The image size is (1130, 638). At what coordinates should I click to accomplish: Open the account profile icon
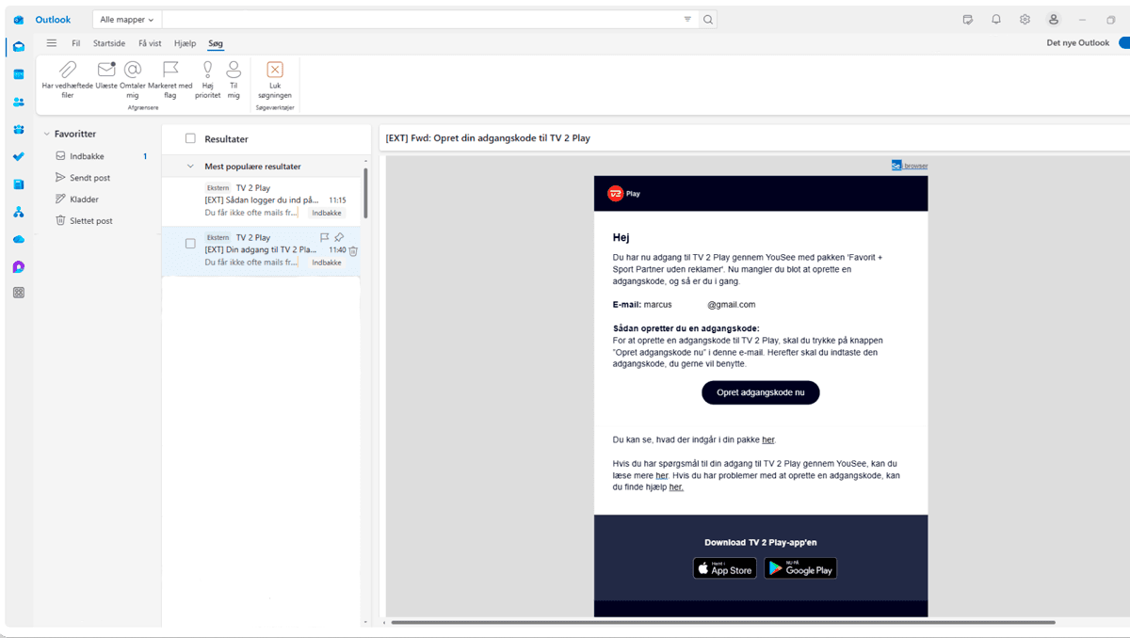[x=1054, y=19]
